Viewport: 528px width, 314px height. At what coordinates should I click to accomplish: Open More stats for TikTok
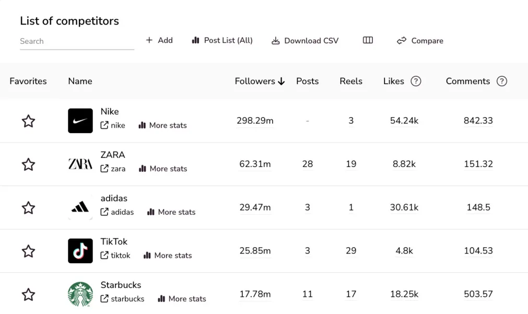(148, 255)
